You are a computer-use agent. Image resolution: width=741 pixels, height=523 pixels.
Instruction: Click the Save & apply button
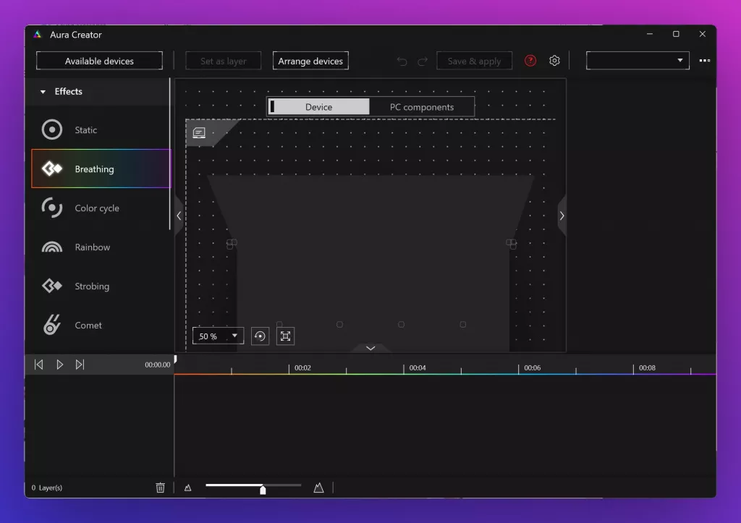(474, 61)
